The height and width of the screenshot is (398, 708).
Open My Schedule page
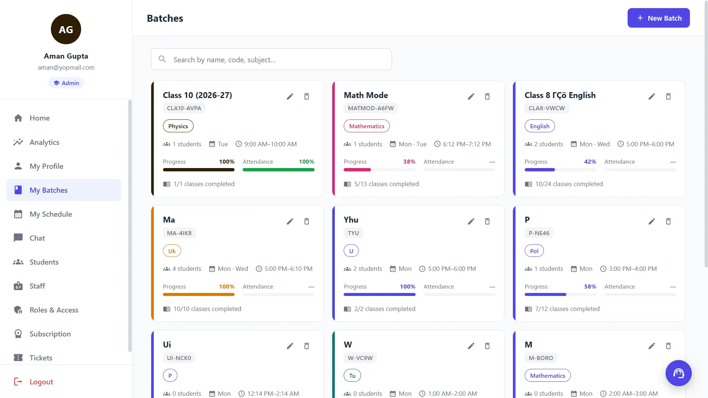[x=64, y=214]
